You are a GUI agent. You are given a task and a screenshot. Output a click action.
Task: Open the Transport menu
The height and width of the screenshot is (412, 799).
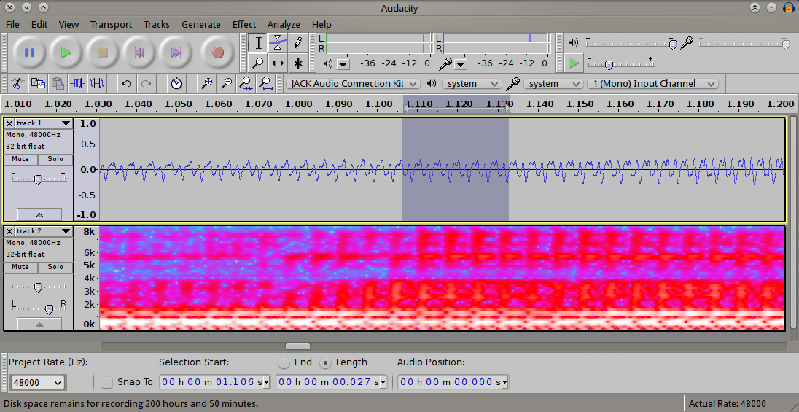111,25
